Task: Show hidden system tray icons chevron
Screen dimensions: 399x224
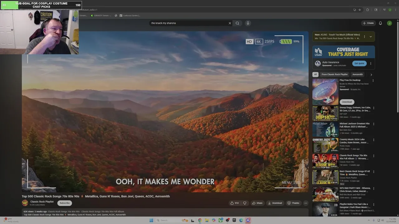Action: coord(368,220)
